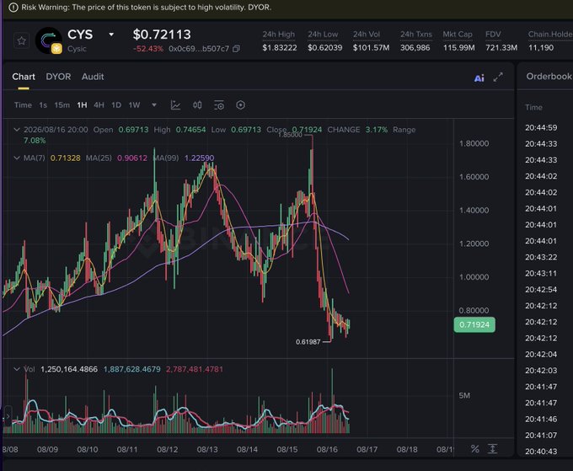Click the MA(99) value 1.22590
573x471 pixels.
(199, 158)
